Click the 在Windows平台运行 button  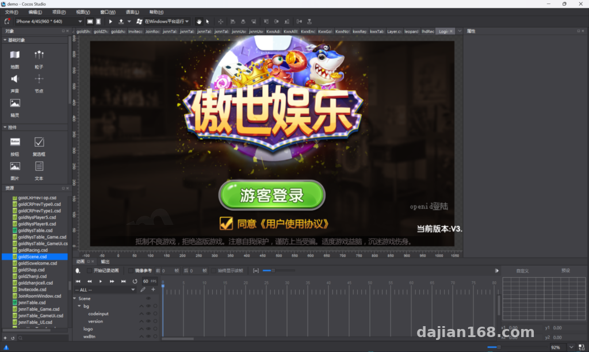tap(163, 21)
